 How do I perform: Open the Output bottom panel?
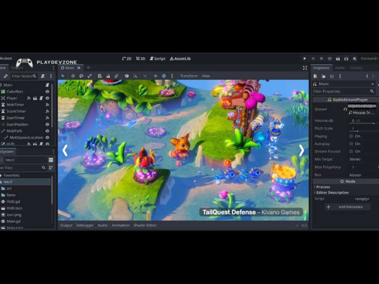coord(66,225)
